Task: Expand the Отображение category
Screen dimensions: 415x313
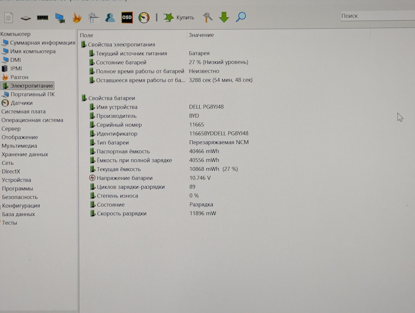Action: (20, 137)
